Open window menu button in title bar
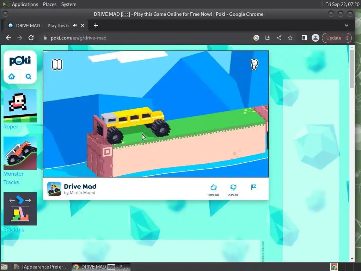Image resolution: width=361 pixels, height=271 pixels. coord(5,14)
